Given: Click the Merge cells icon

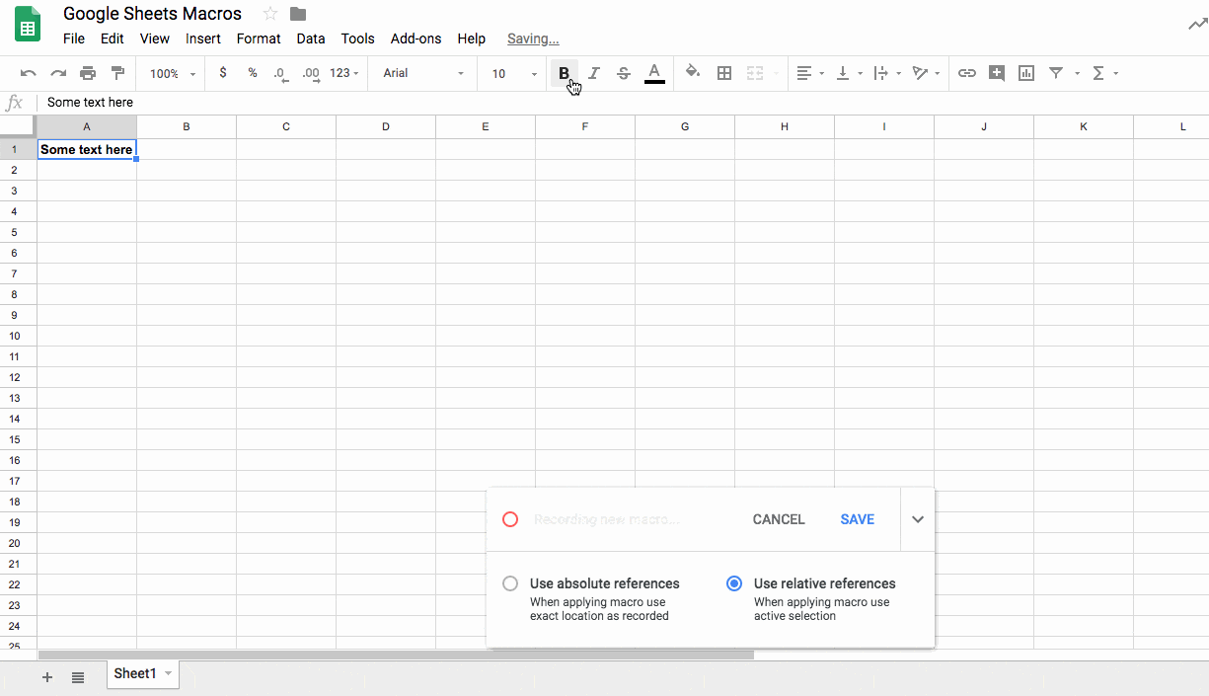Looking at the screenshot, I should (x=755, y=73).
